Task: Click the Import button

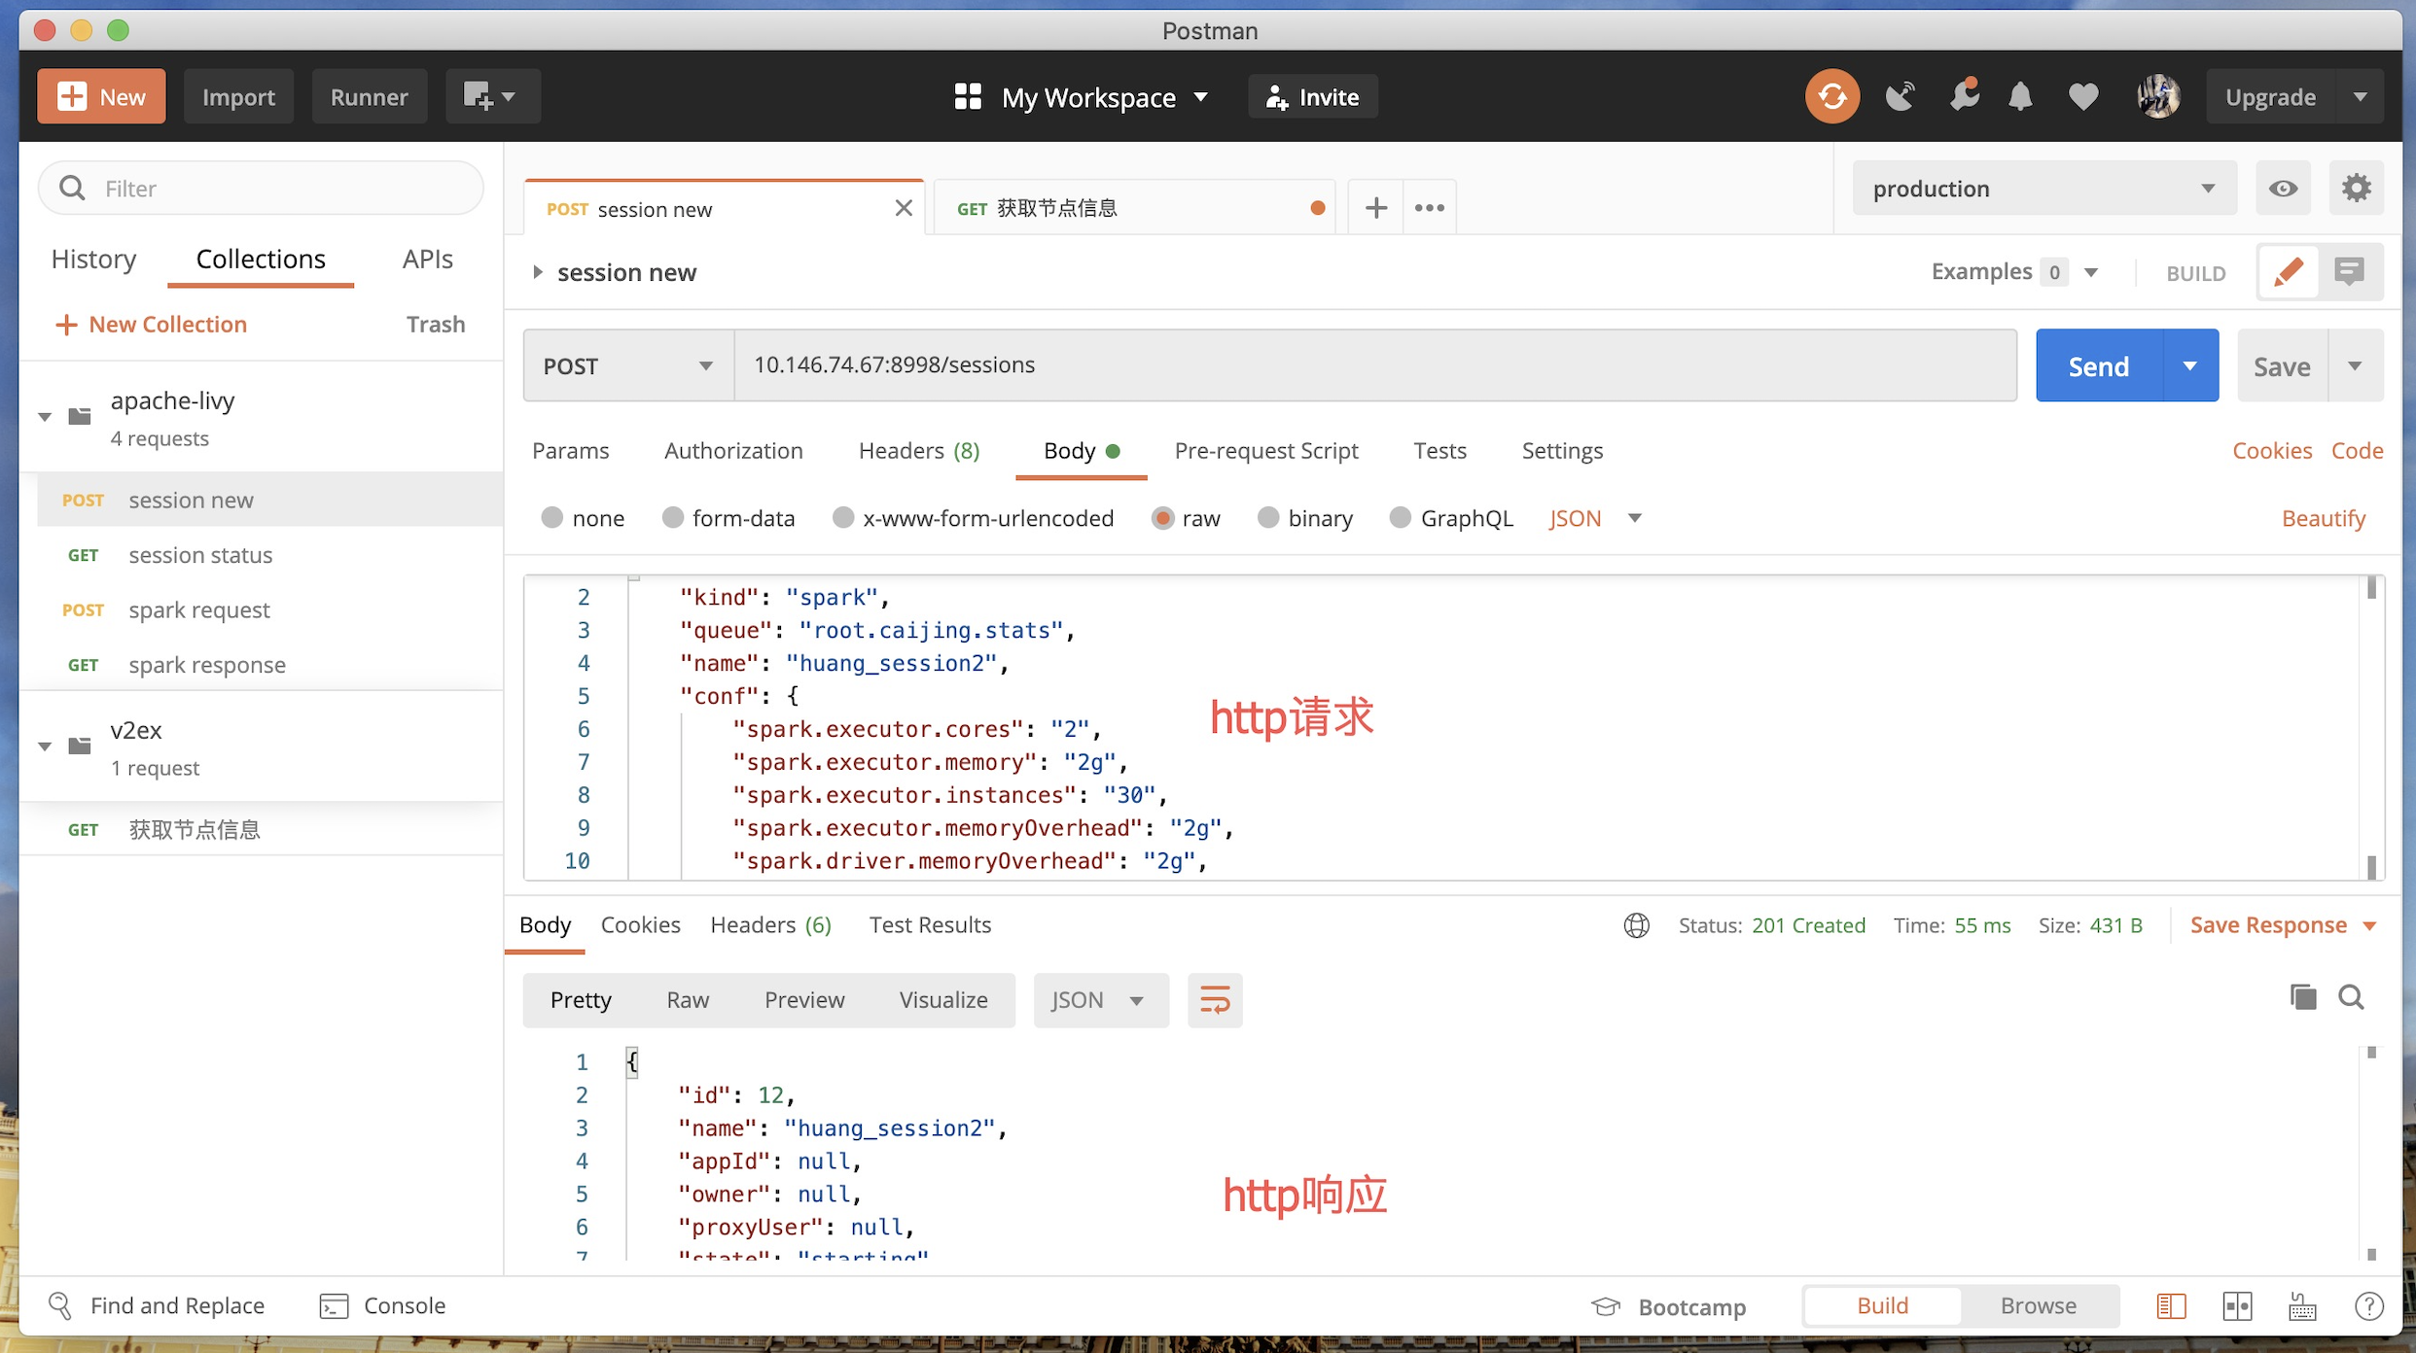Action: pos(238,96)
